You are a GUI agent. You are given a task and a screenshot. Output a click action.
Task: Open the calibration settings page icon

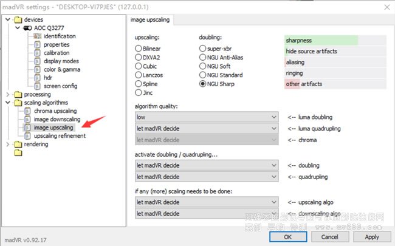point(38,53)
